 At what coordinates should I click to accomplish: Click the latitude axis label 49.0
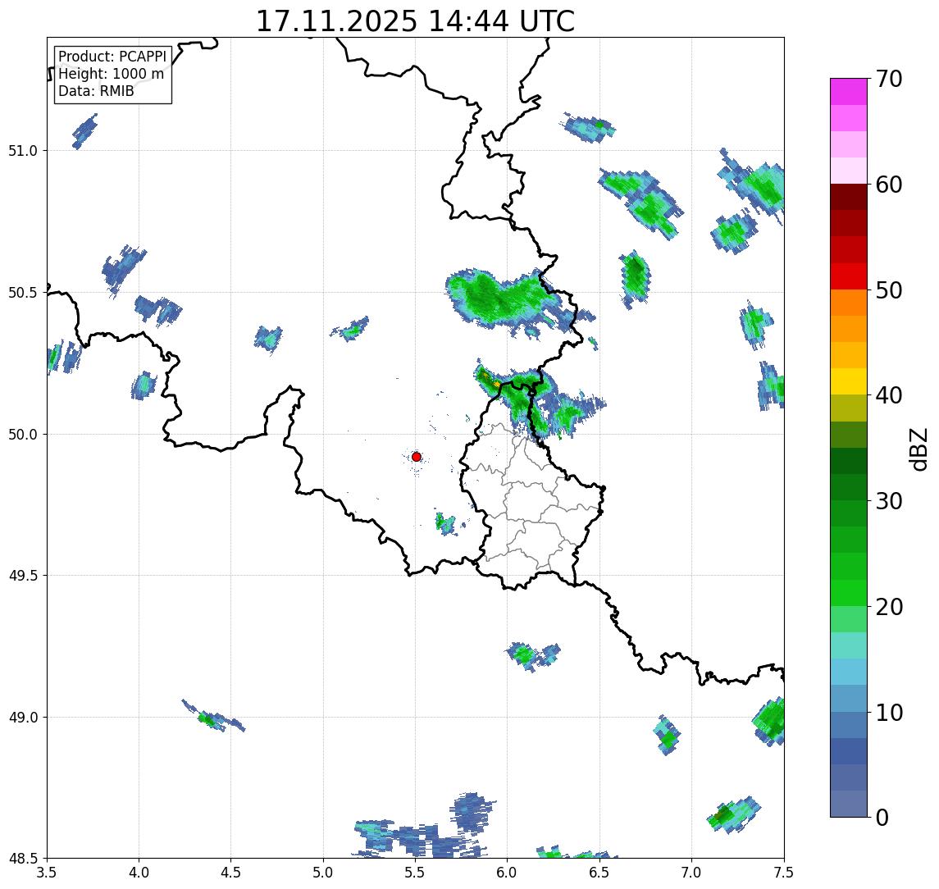pyautogui.click(x=23, y=717)
